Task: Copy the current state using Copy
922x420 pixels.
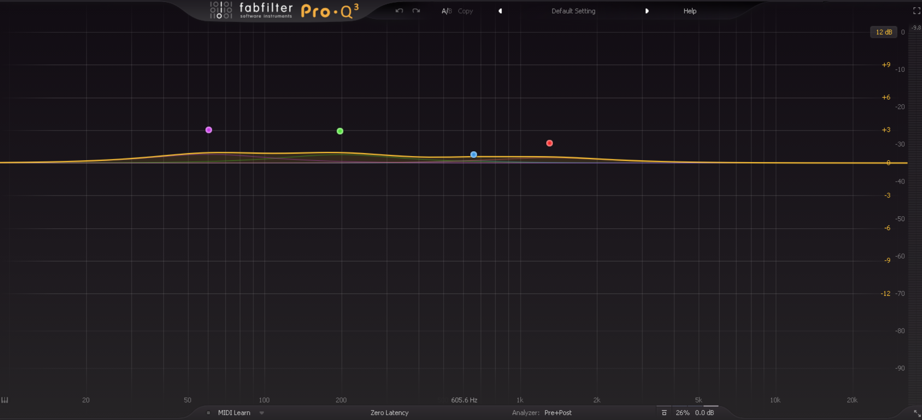Action: pyautogui.click(x=465, y=11)
